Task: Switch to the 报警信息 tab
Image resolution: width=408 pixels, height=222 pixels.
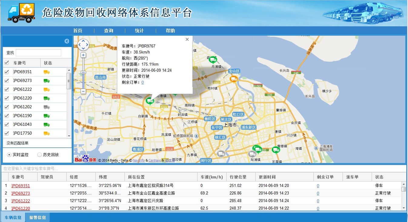Action: coord(38,217)
